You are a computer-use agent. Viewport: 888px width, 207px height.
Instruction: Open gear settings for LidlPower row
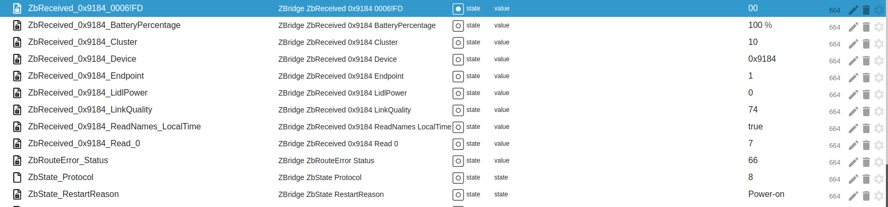coord(879,95)
